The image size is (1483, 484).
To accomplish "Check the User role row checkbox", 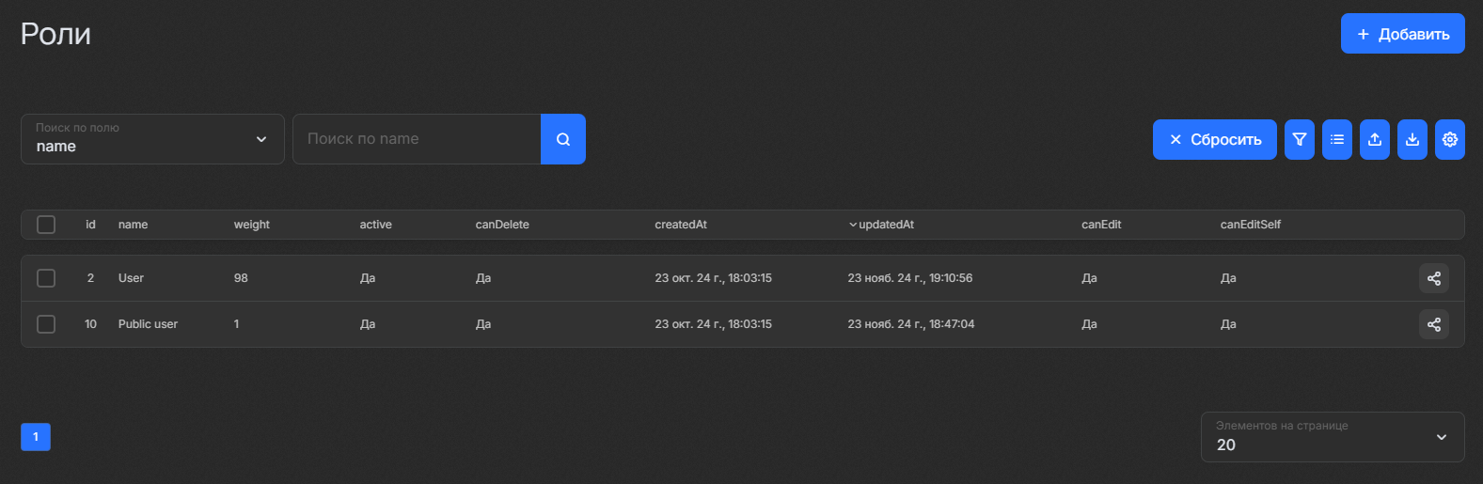I will click(x=46, y=278).
